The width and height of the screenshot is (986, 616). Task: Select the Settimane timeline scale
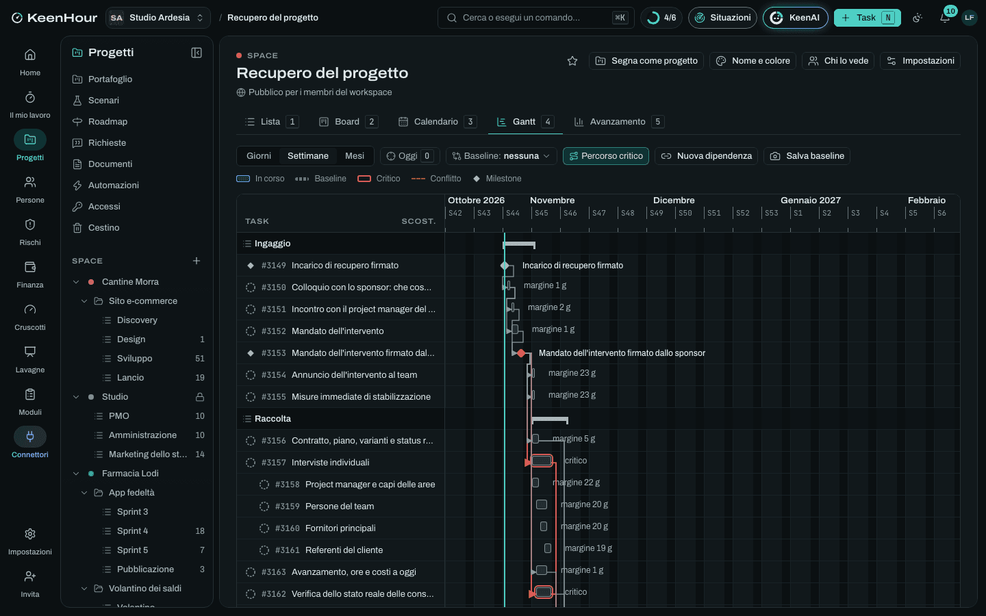point(308,156)
